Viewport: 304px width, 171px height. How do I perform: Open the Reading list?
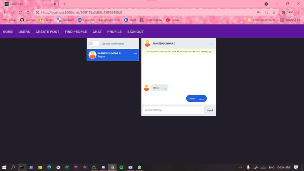coord(290,20)
